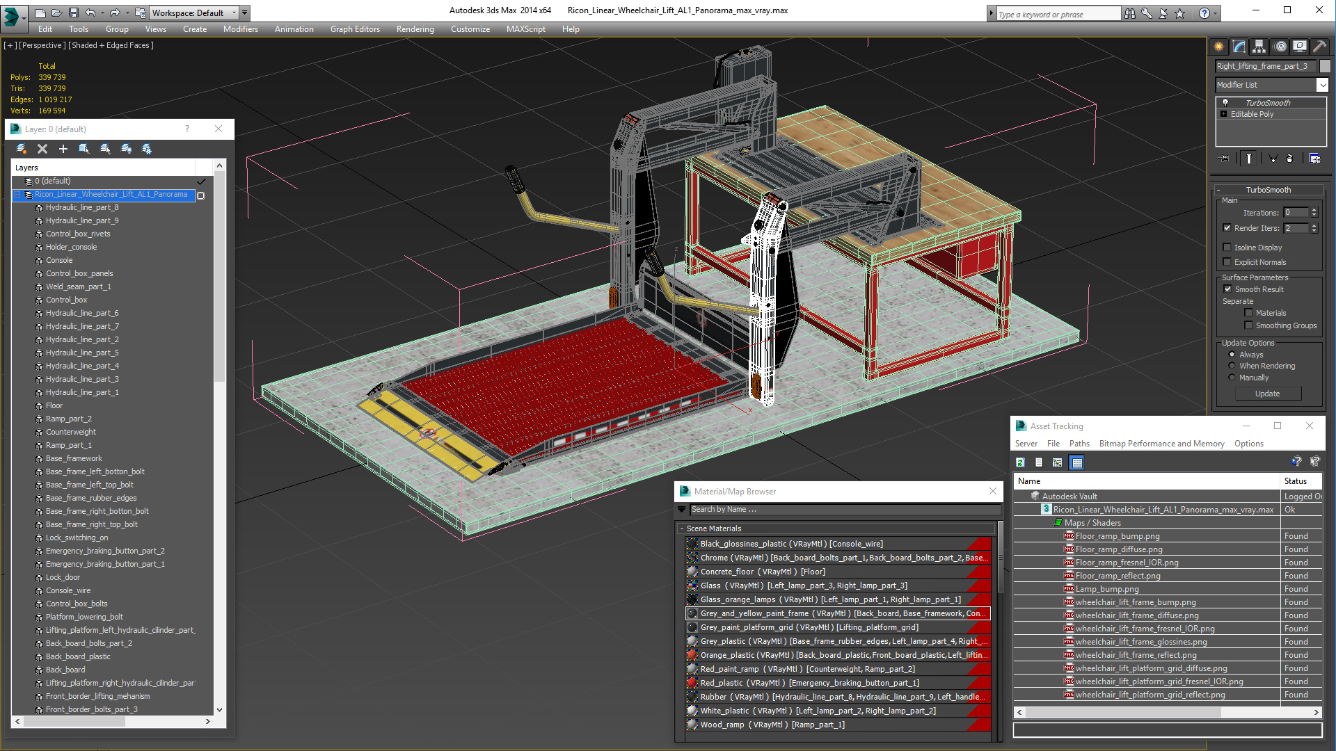Screen dimensions: 1336x751
Task: Click Remove Modifier trash icon
Action: (x=1289, y=159)
